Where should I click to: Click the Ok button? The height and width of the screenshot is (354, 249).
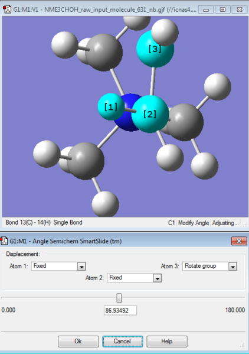pyautogui.click(x=78, y=341)
